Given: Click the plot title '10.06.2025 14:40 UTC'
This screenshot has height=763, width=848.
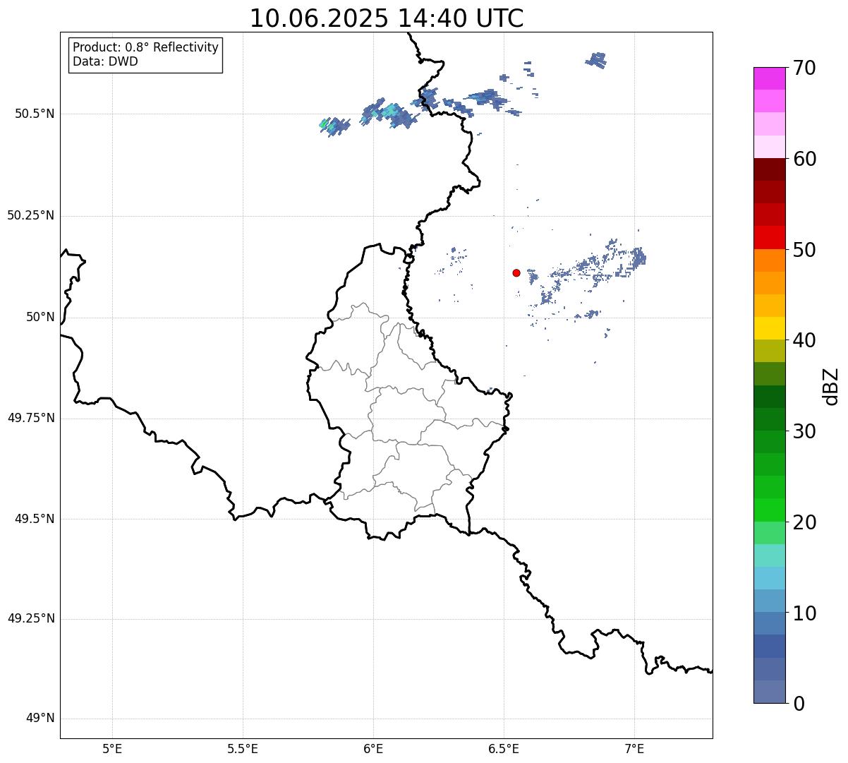Looking at the screenshot, I should pos(387,18).
